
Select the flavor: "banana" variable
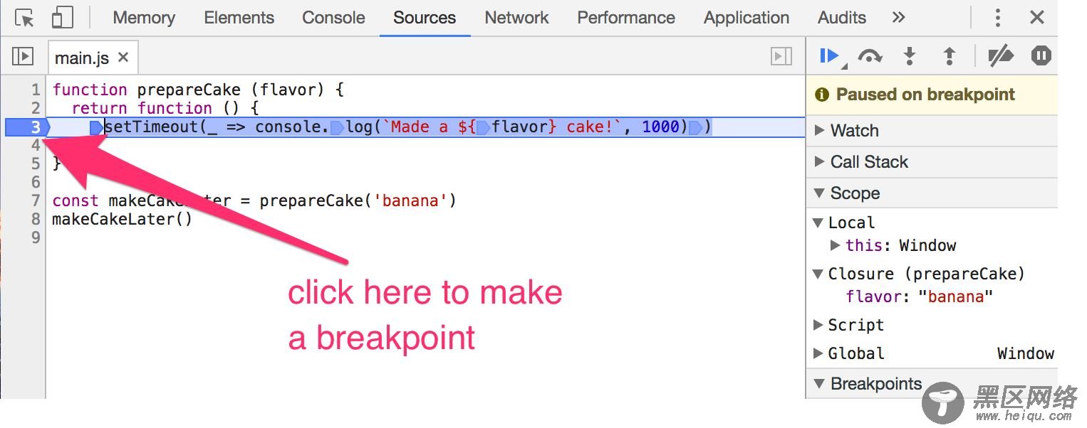tap(919, 296)
